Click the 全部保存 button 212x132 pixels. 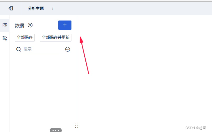pyautogui.click(x=25, y=38)
